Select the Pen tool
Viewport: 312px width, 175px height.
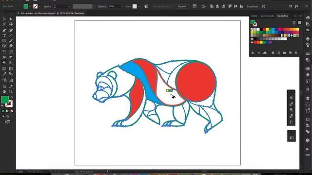4,30
